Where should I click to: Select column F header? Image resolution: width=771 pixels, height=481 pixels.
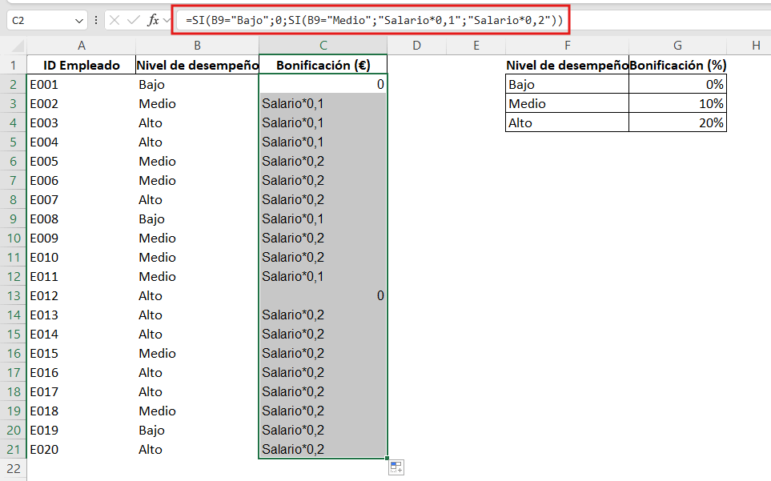(x=567, y=46)
